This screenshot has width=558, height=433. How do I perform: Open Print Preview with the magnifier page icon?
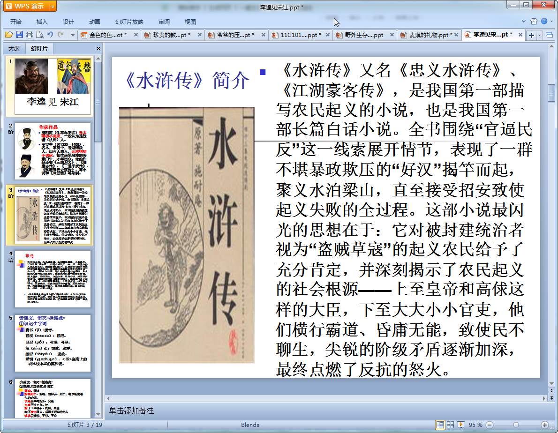(40, 35)
